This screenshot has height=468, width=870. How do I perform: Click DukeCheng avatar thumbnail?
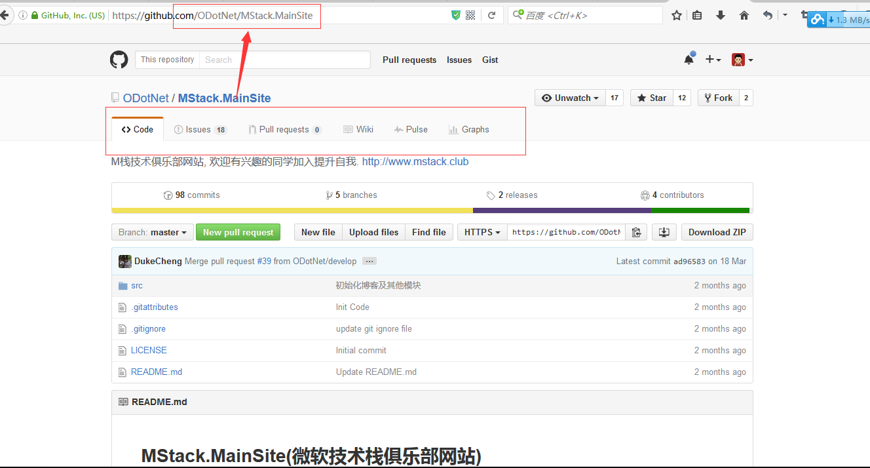[125, 261]
